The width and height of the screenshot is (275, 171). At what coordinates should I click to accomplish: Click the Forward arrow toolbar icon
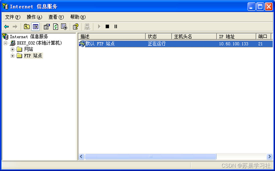[x=15, y=27]
